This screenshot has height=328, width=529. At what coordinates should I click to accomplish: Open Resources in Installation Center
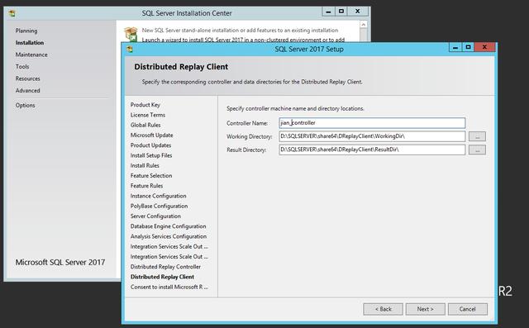[27, 78]
